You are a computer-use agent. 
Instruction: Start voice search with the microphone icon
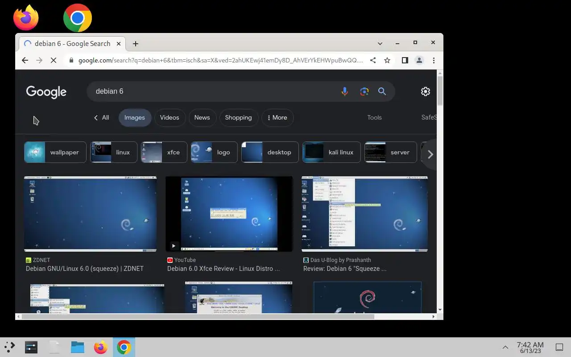pos(344,91)
